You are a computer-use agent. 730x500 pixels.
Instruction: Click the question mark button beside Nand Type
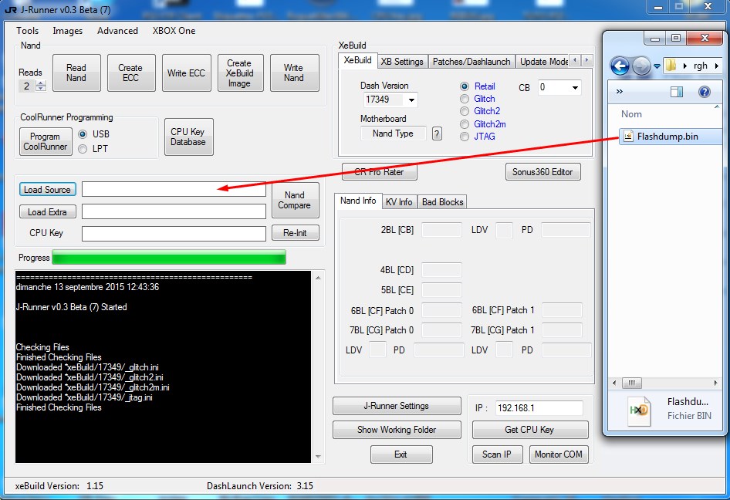[437, 133]
